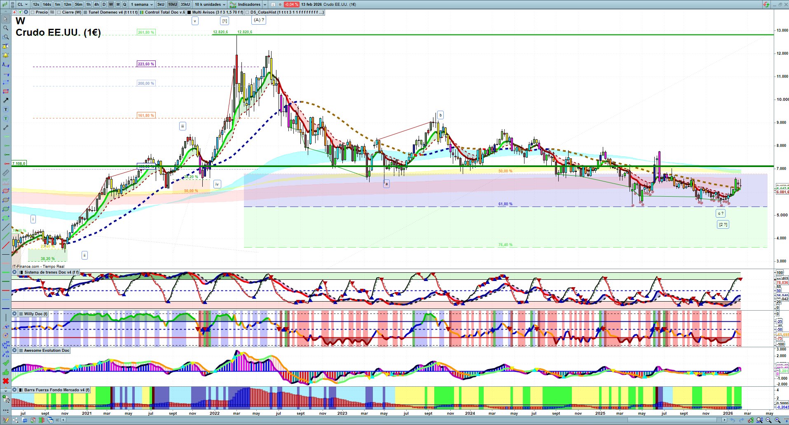The image size is (789, 425).
Task: Select the red rectangle drawing tool
Action: [x=6, y=91]
